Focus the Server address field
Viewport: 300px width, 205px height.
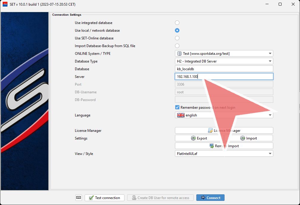(x=224, y=77)
